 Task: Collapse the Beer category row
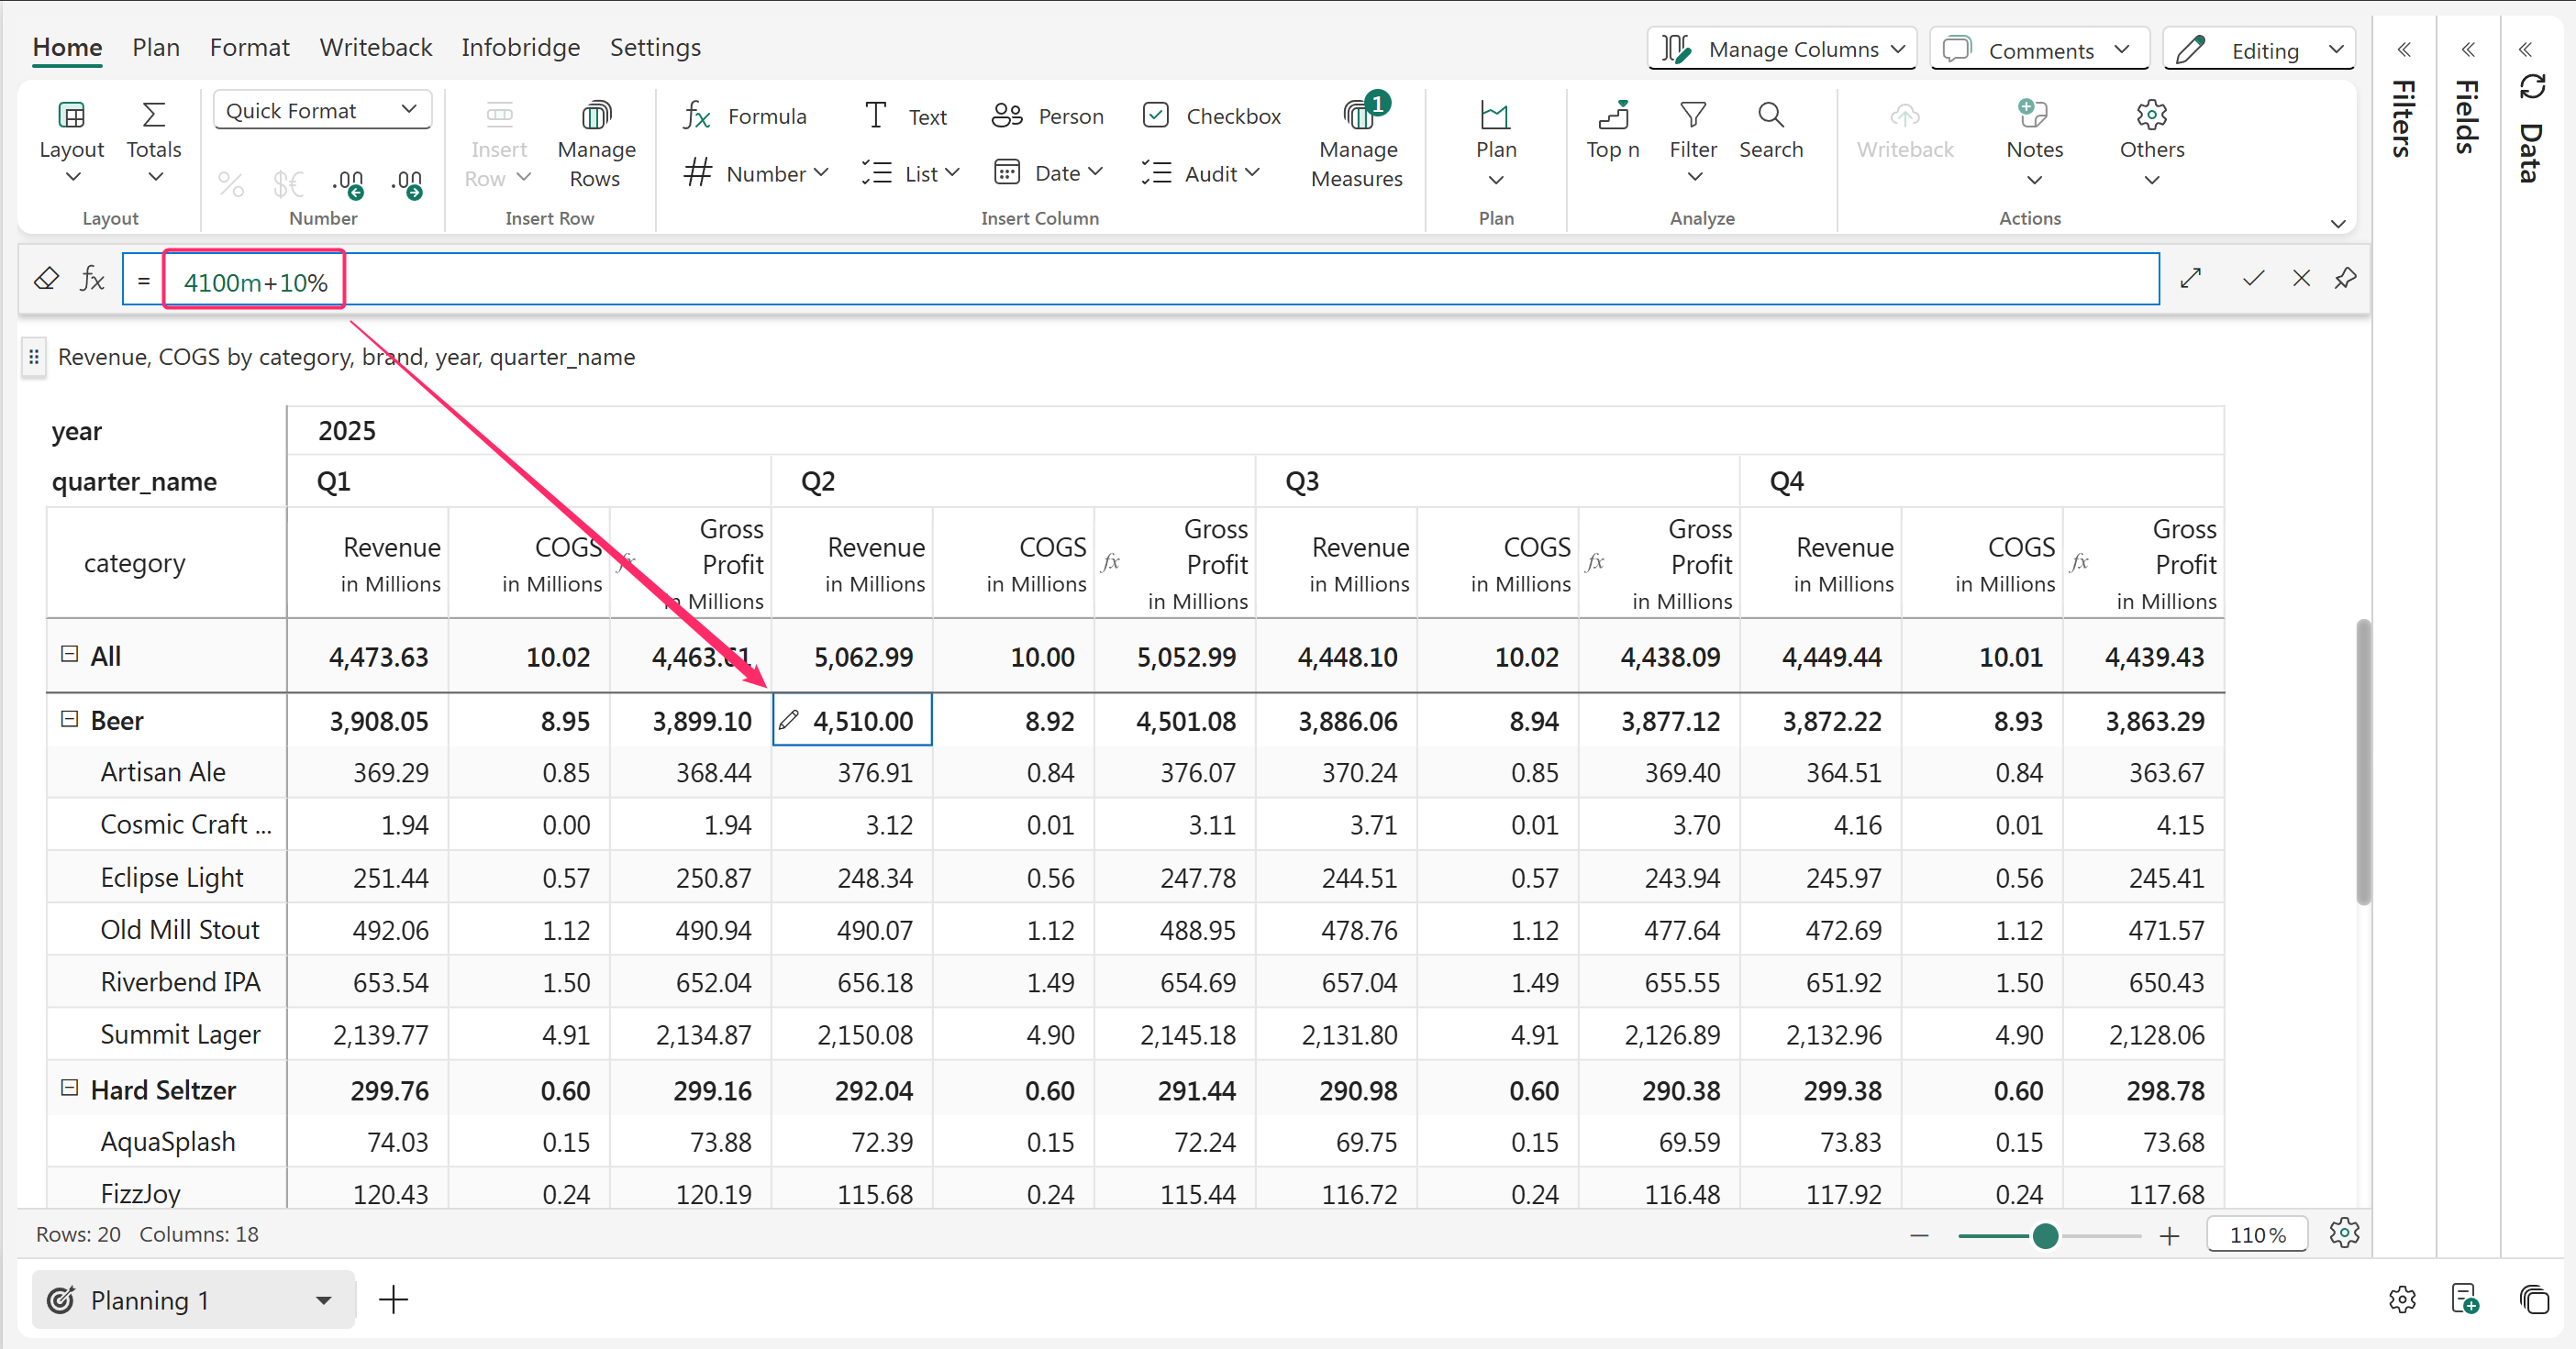[69, 719]
